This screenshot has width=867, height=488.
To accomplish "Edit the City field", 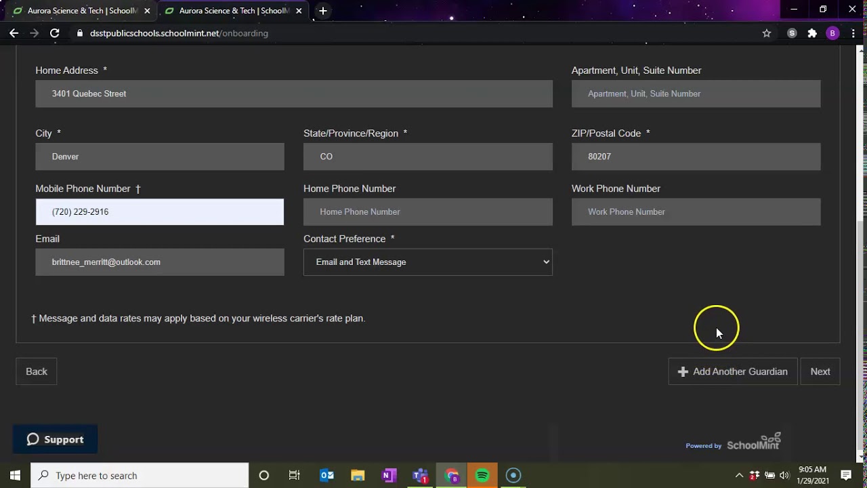I will (160, 157).
